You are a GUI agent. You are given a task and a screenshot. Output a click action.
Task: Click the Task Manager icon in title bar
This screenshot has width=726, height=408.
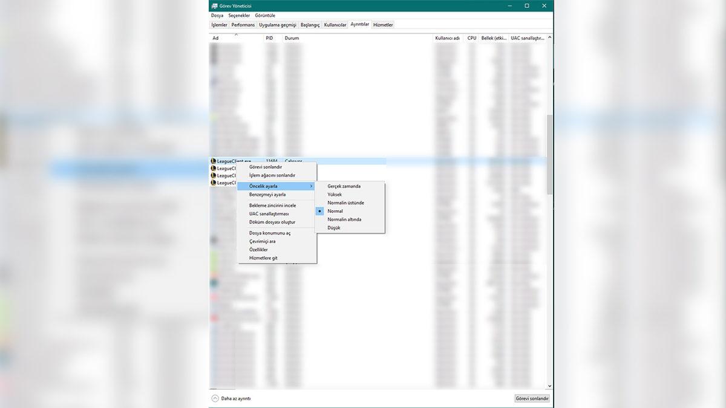[215, 5]
